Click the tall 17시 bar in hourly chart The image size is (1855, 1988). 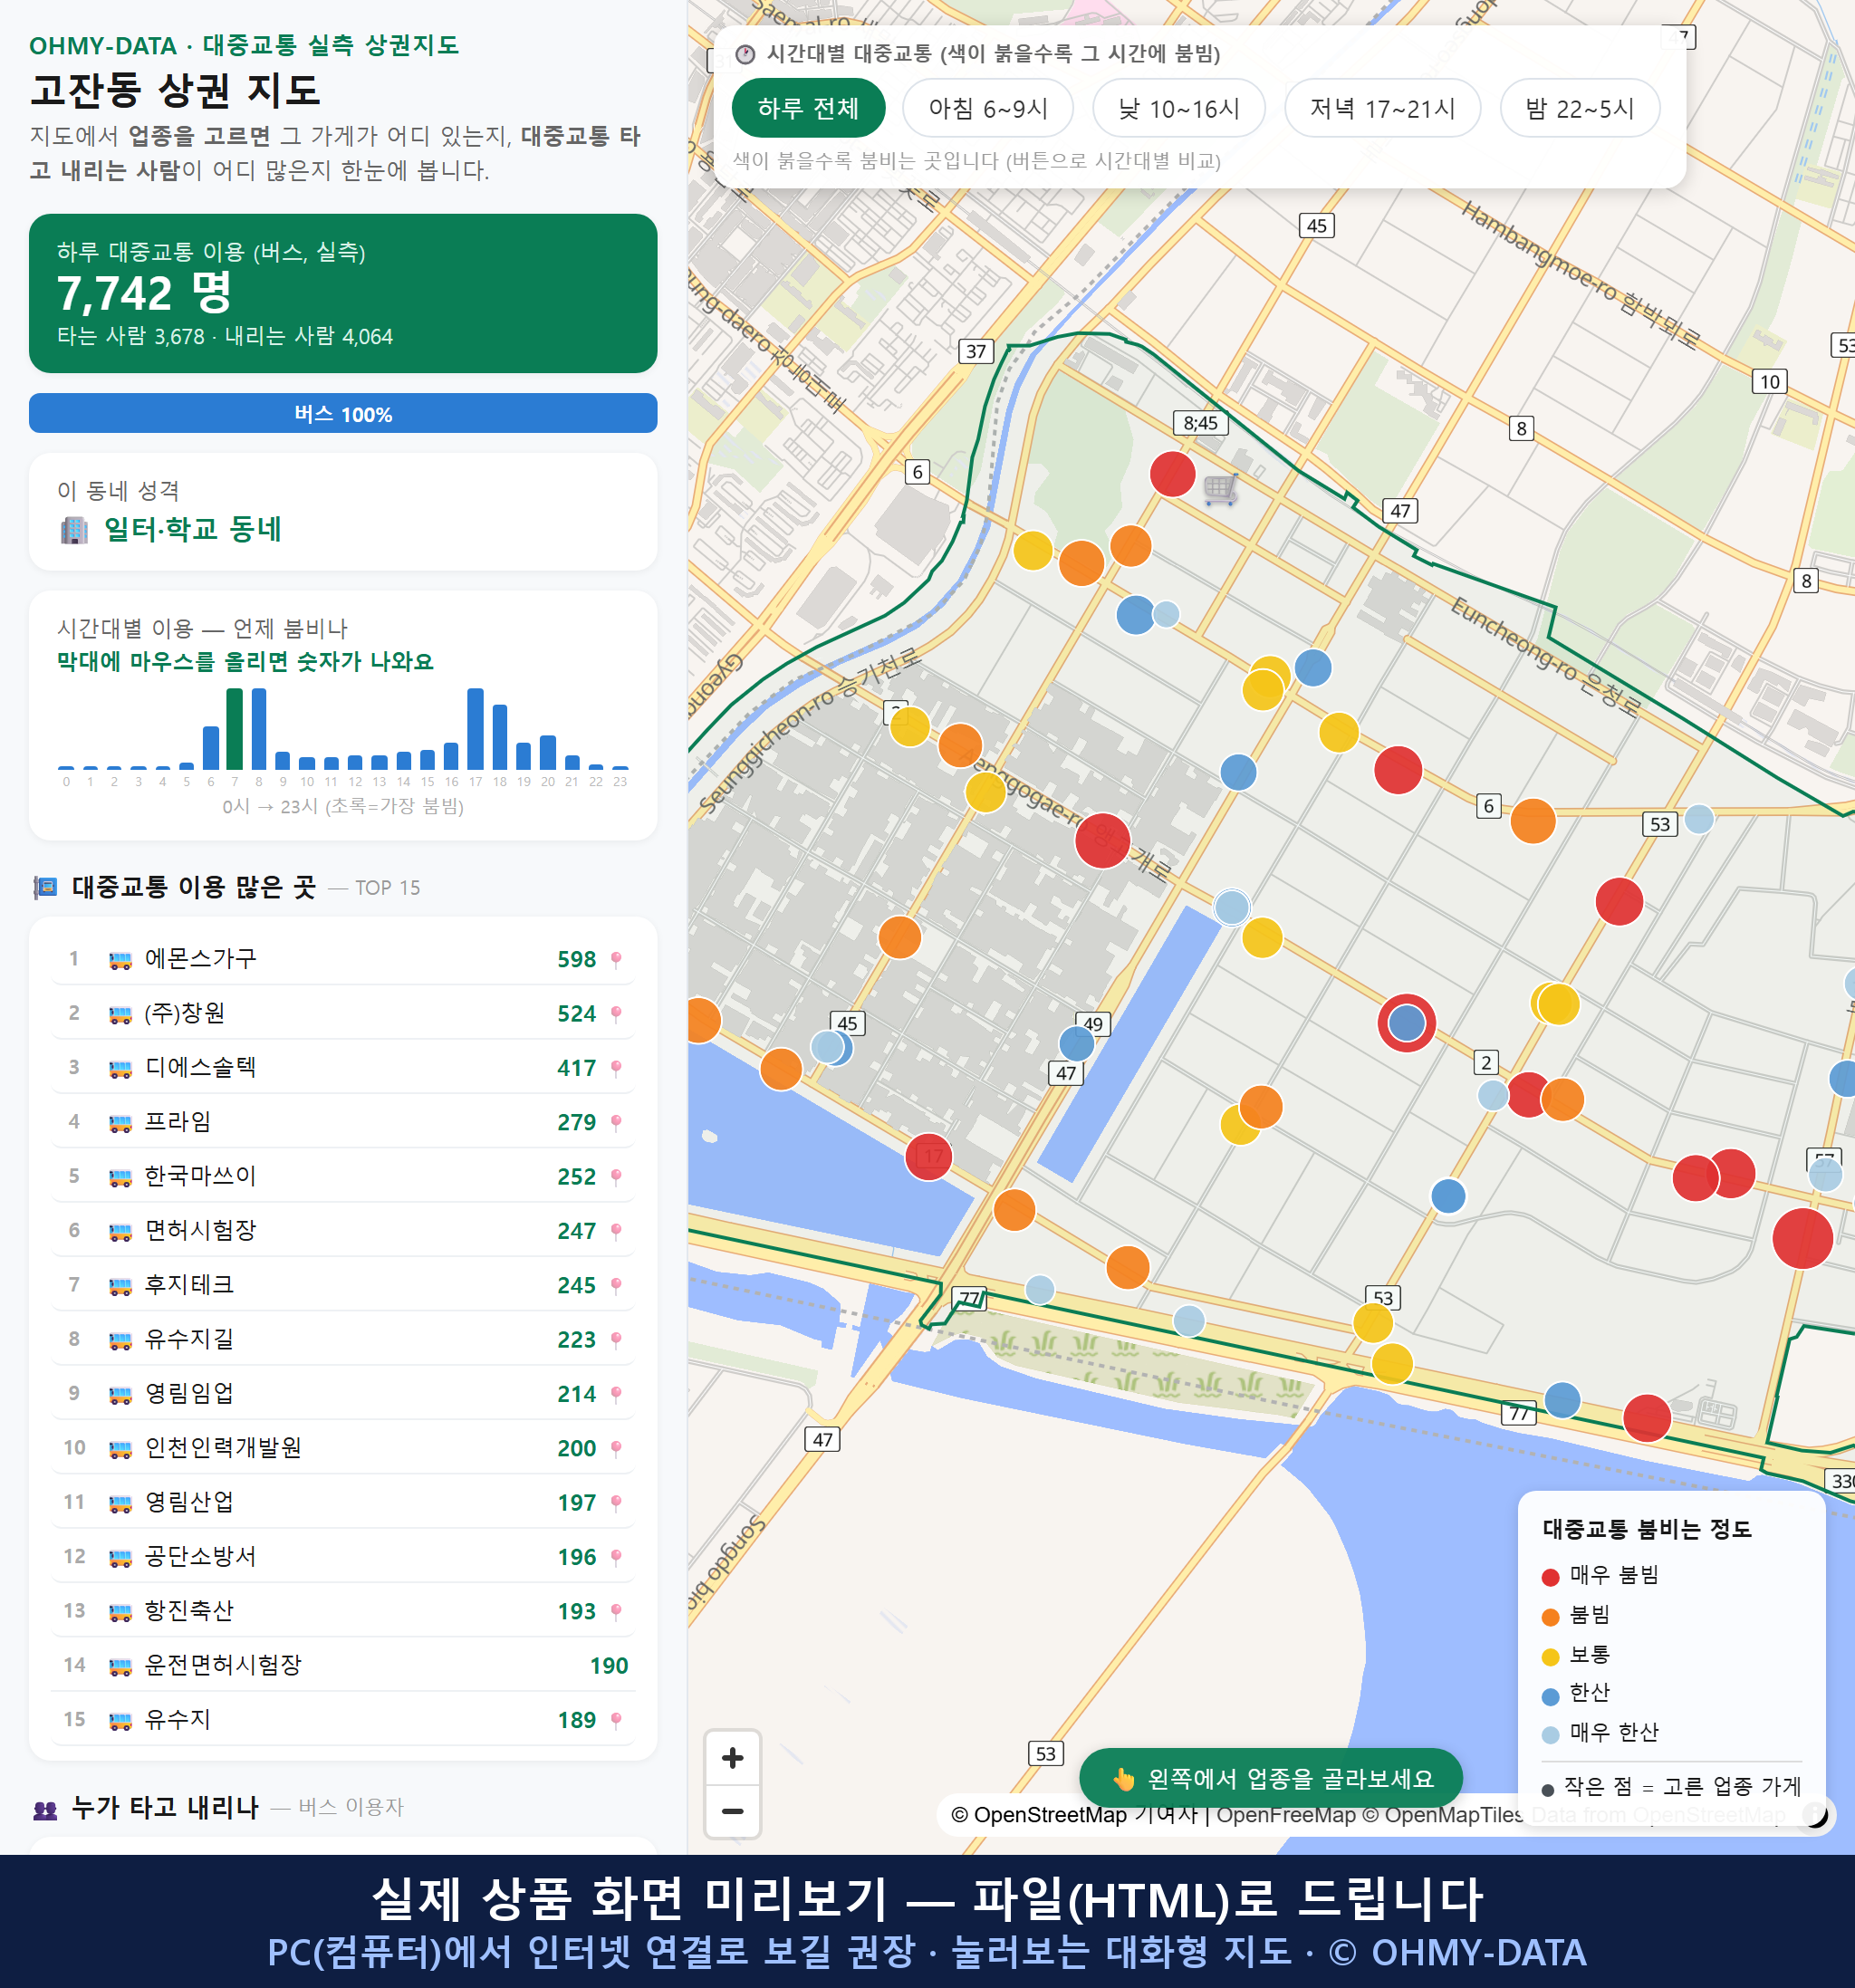[x=476, y=729]
